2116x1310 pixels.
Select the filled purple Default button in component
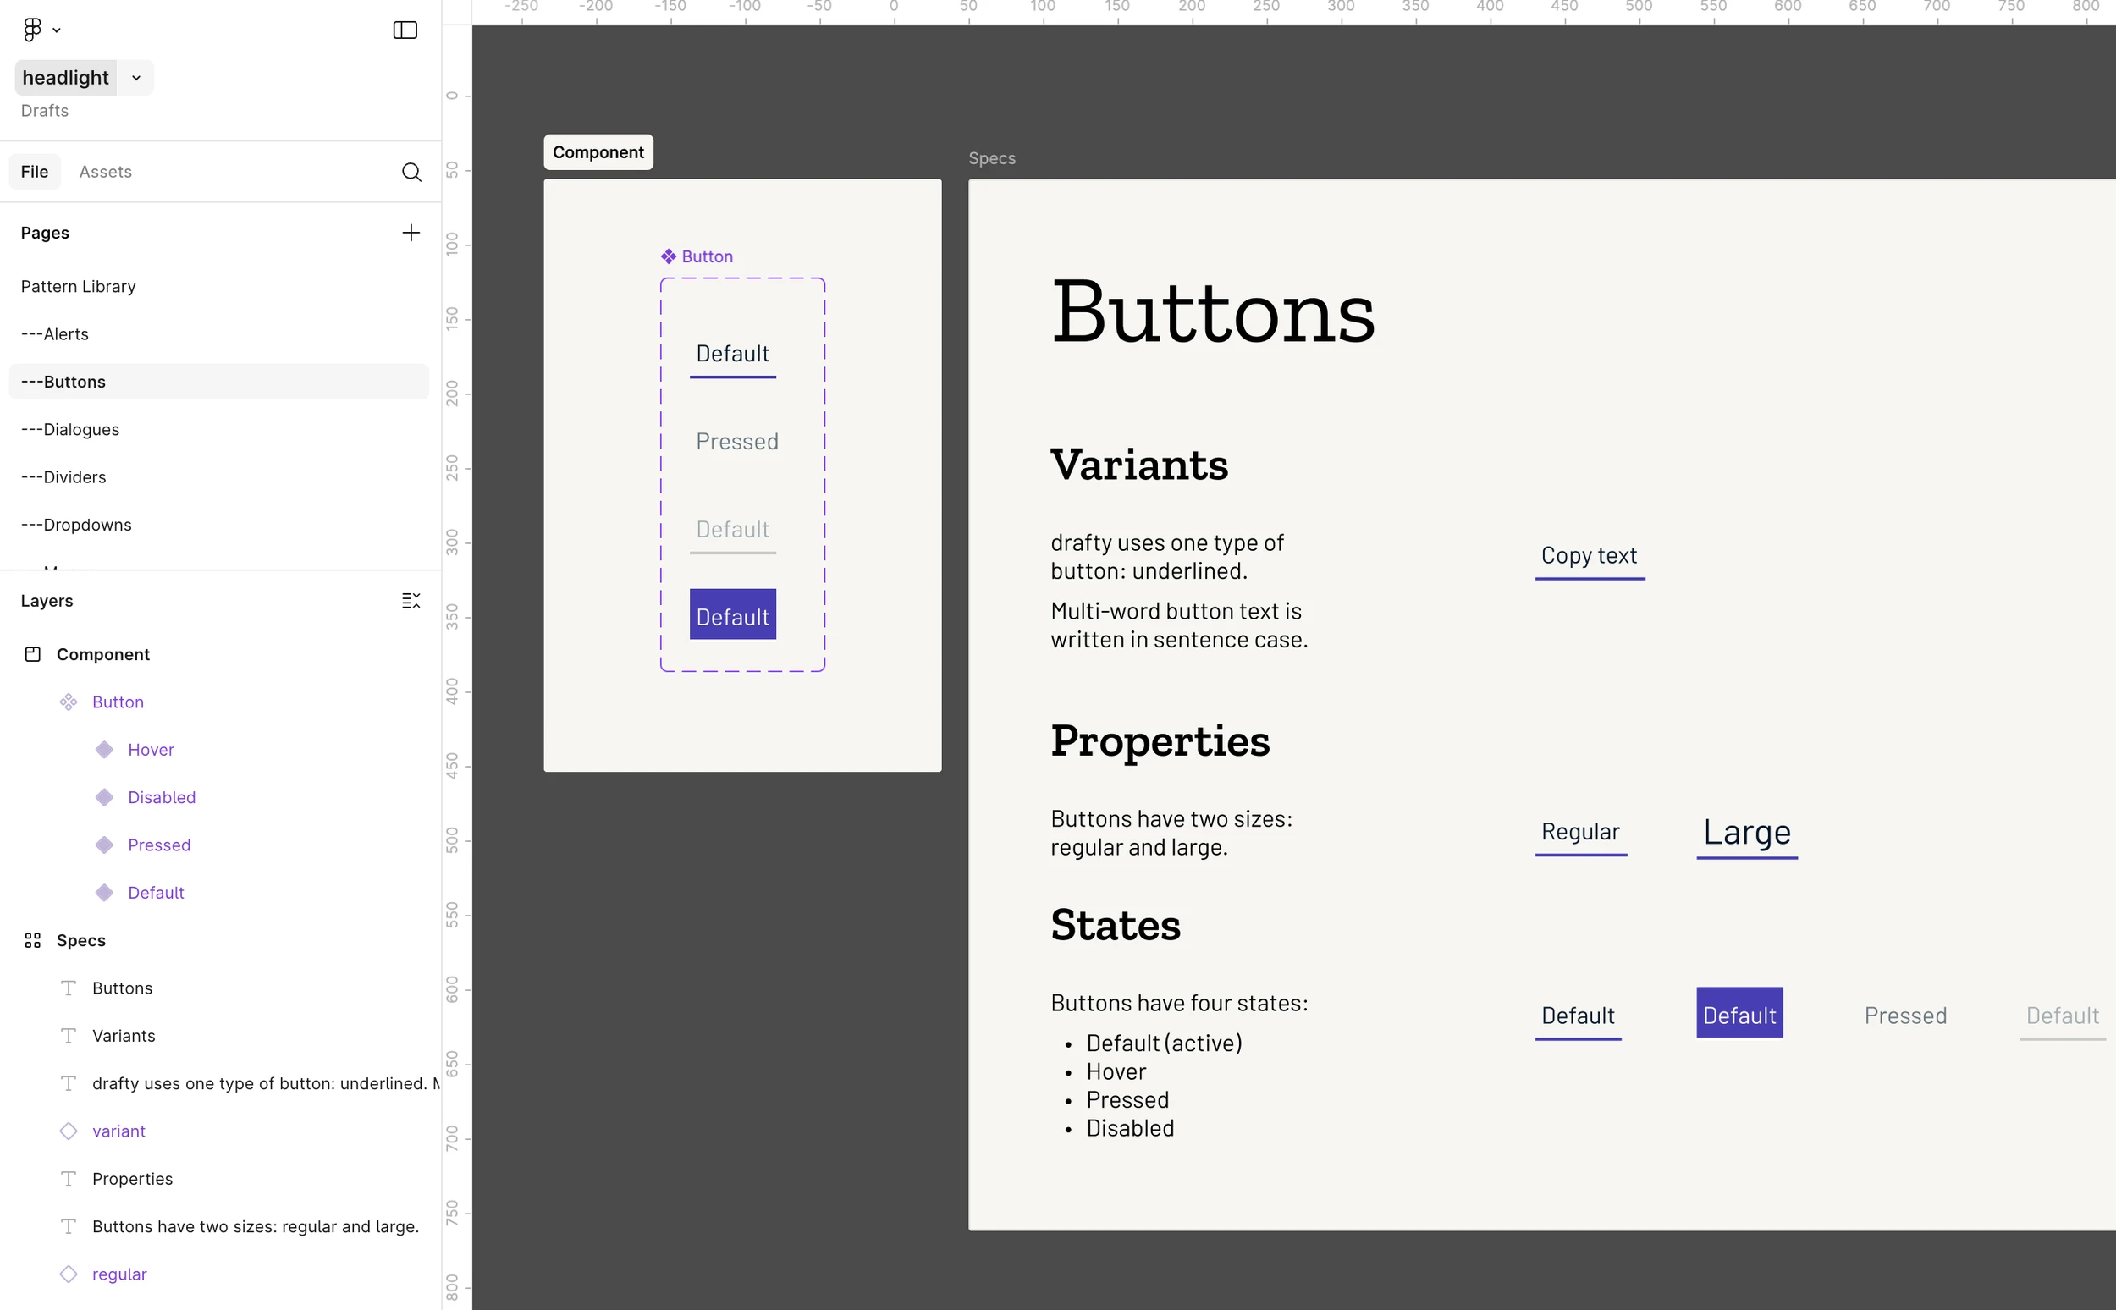732,615
